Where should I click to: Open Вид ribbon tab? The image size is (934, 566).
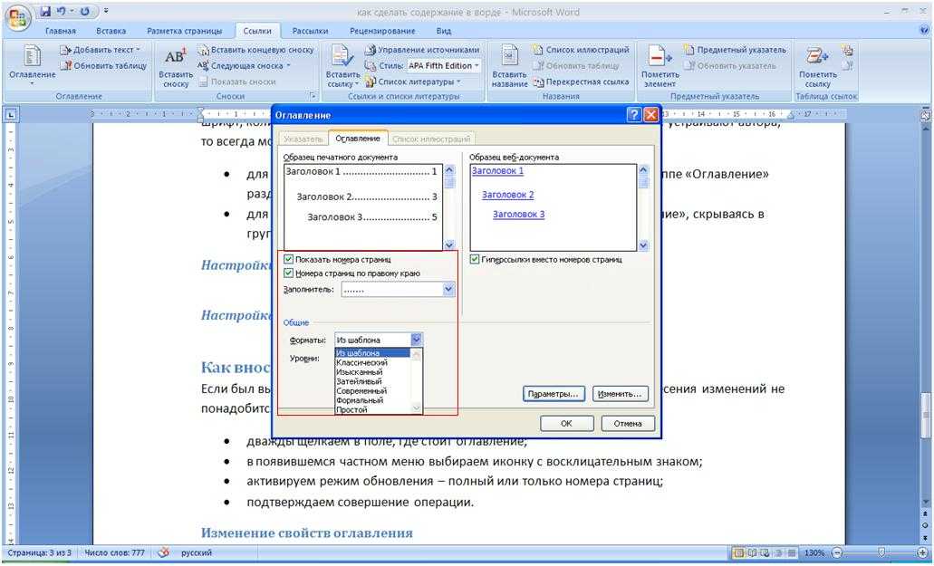click(443, 31)
